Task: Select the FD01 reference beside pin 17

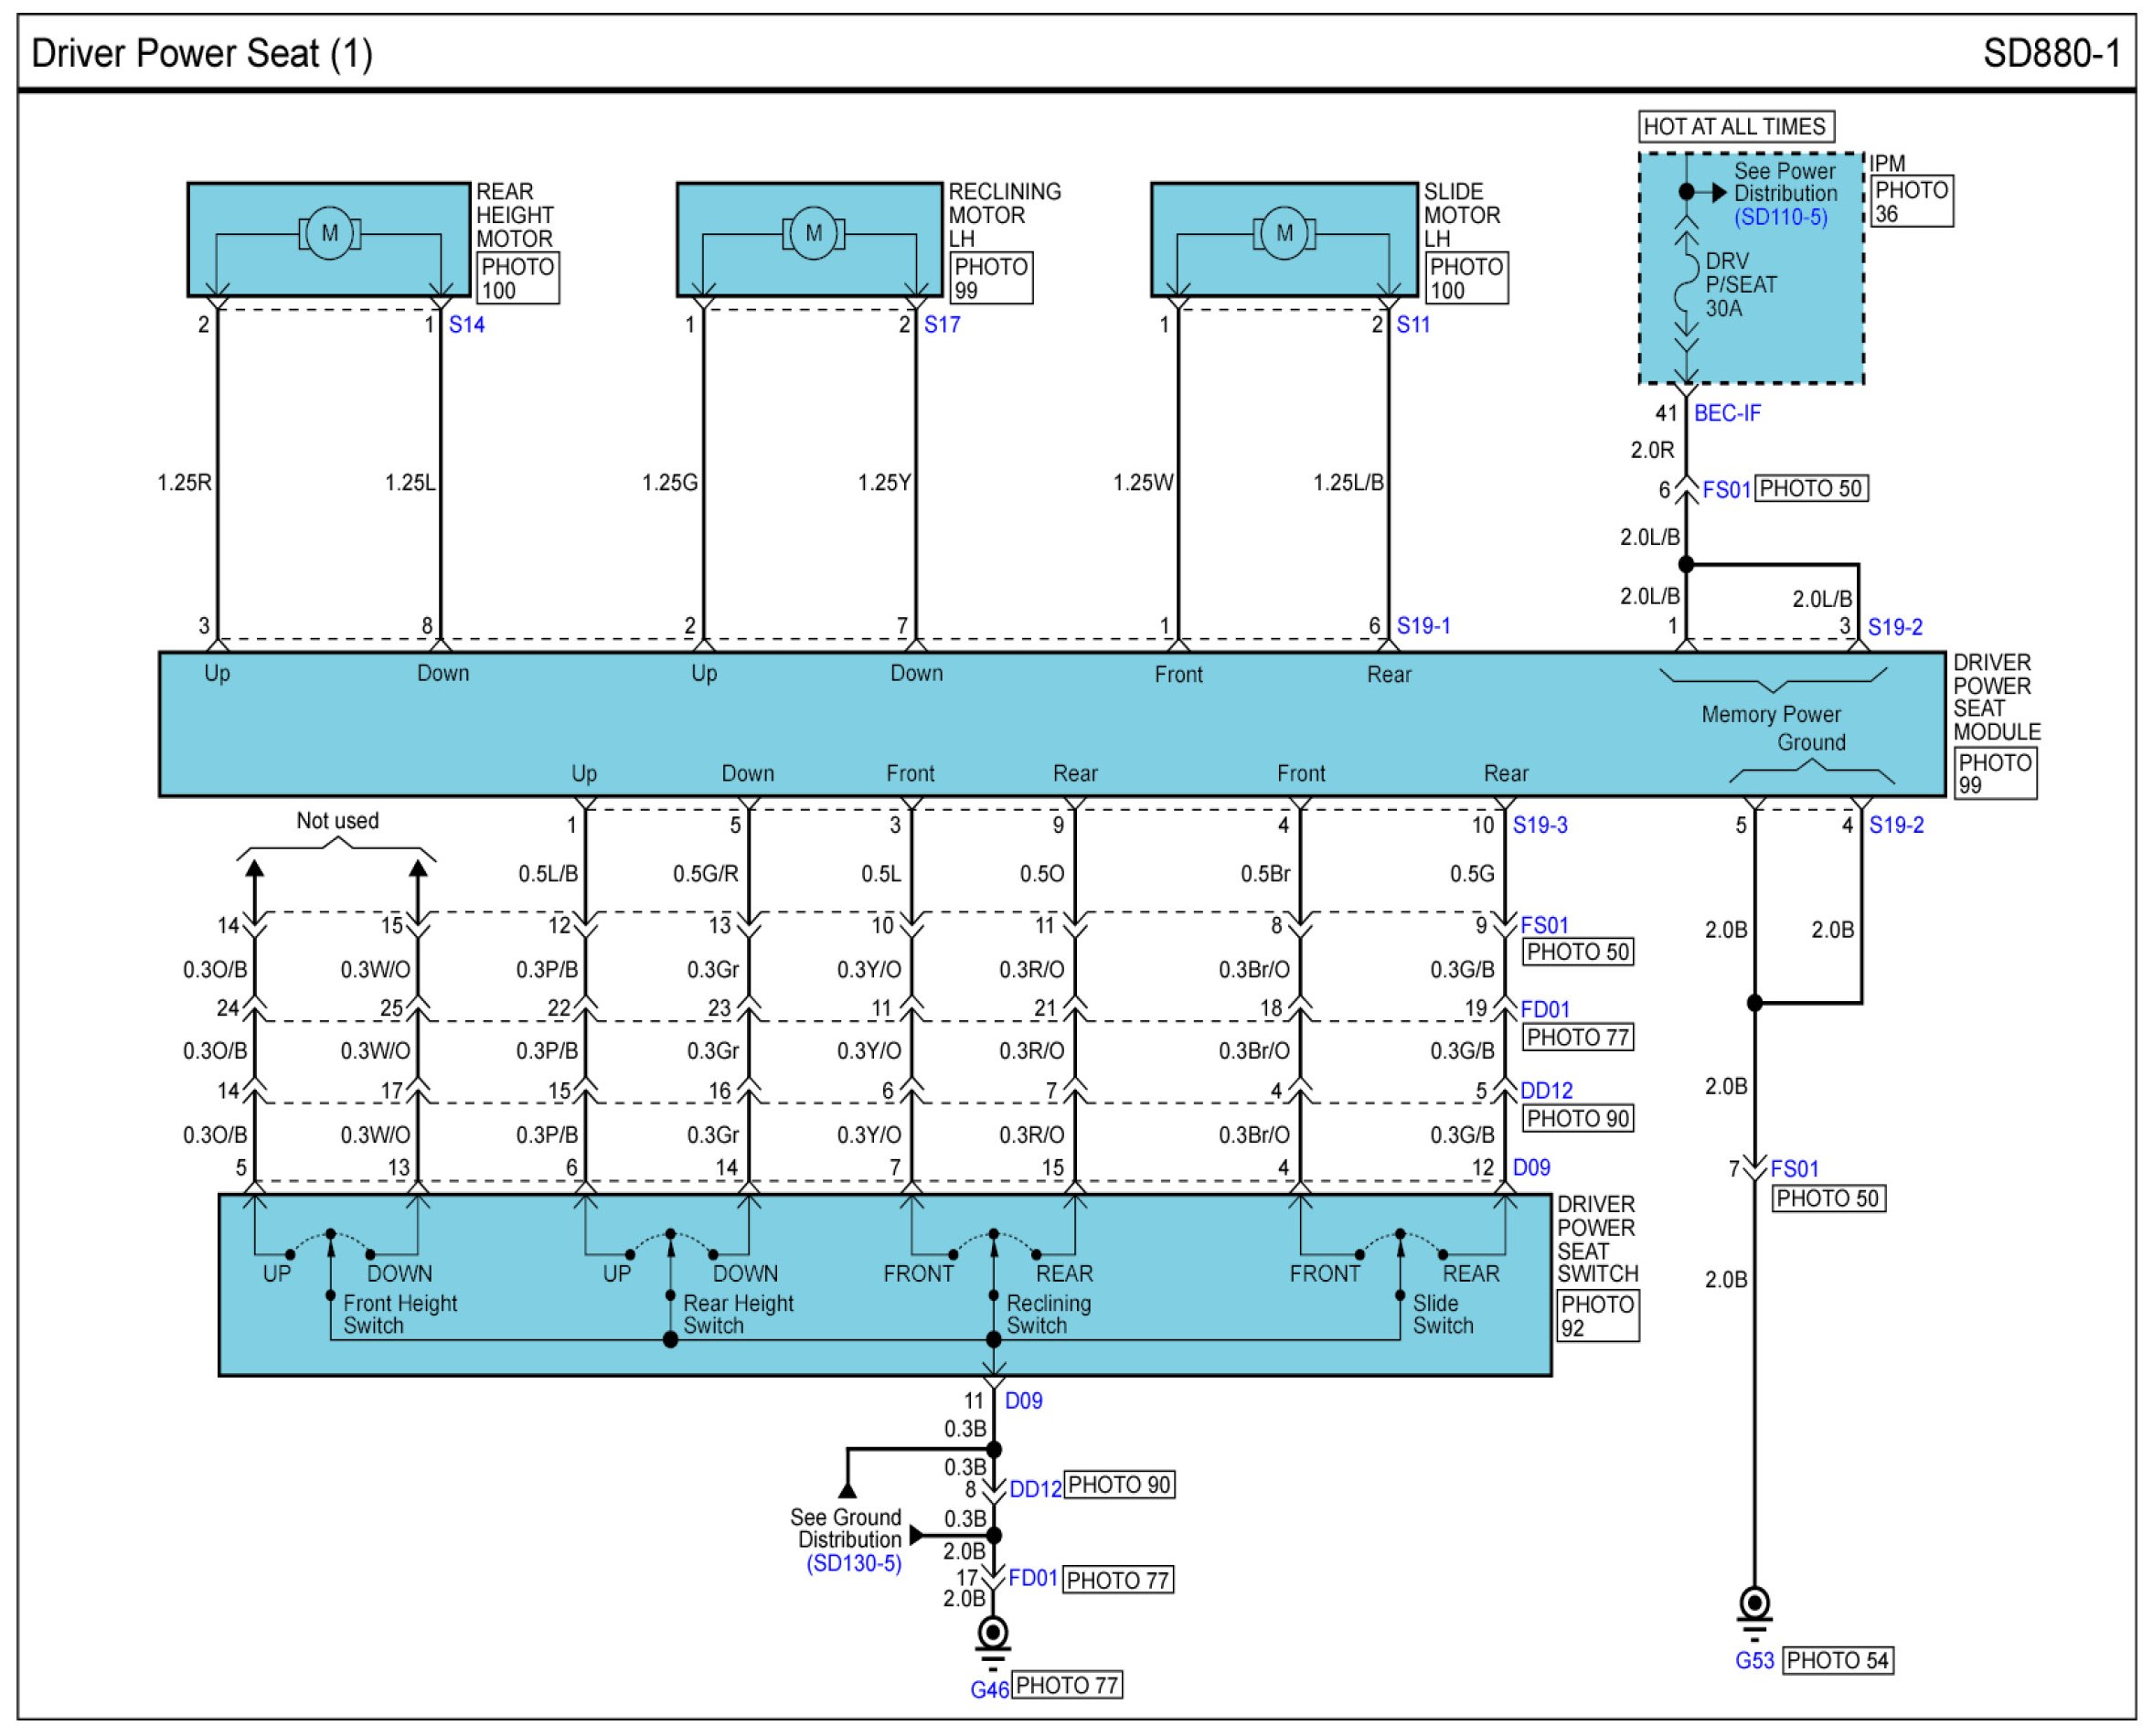Action: pyautogui.click(x=1033, y=1578)
